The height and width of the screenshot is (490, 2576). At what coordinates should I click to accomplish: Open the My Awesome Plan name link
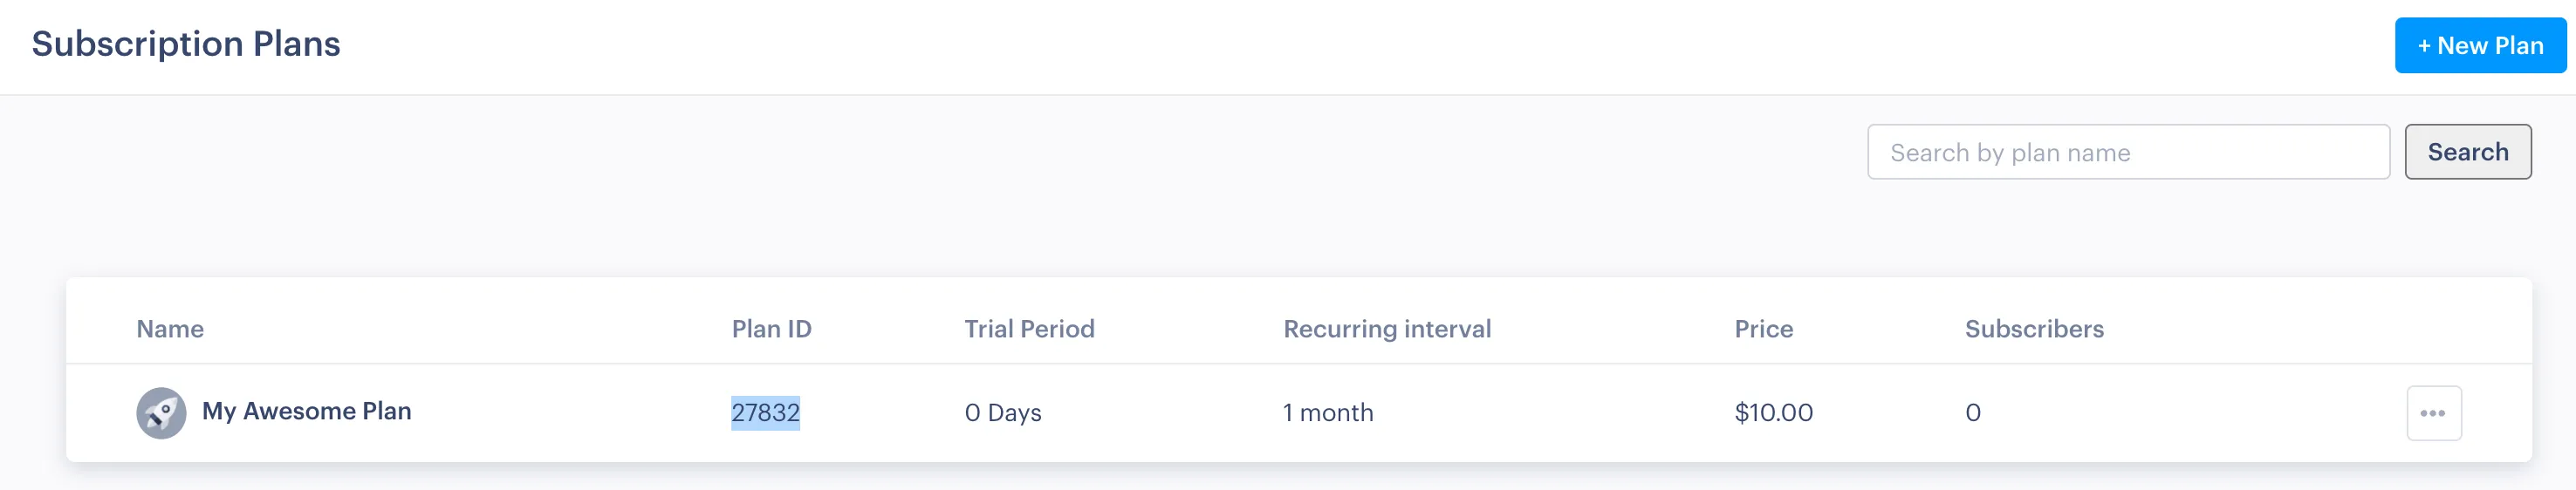(306, 411)
